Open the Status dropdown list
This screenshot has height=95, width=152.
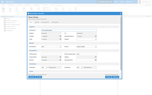60,39
